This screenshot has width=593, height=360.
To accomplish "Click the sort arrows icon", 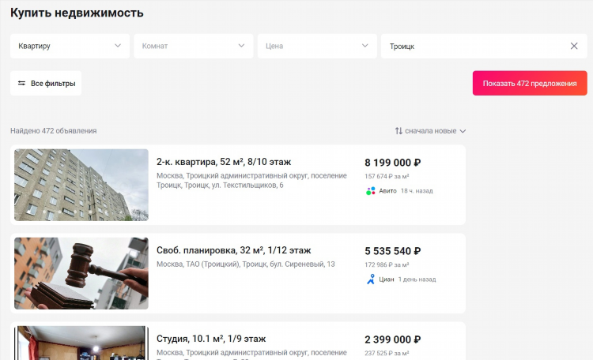I will pos(398,131).
